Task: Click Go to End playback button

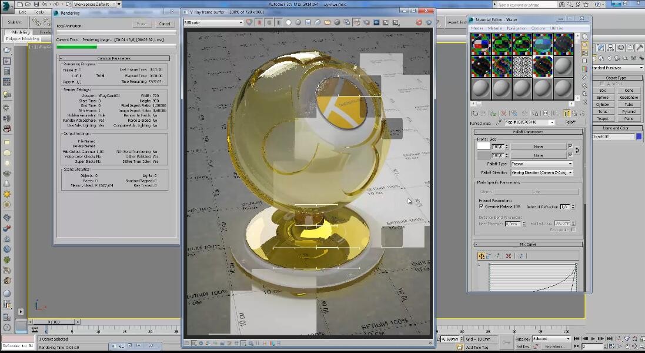Action: (609, 339)
